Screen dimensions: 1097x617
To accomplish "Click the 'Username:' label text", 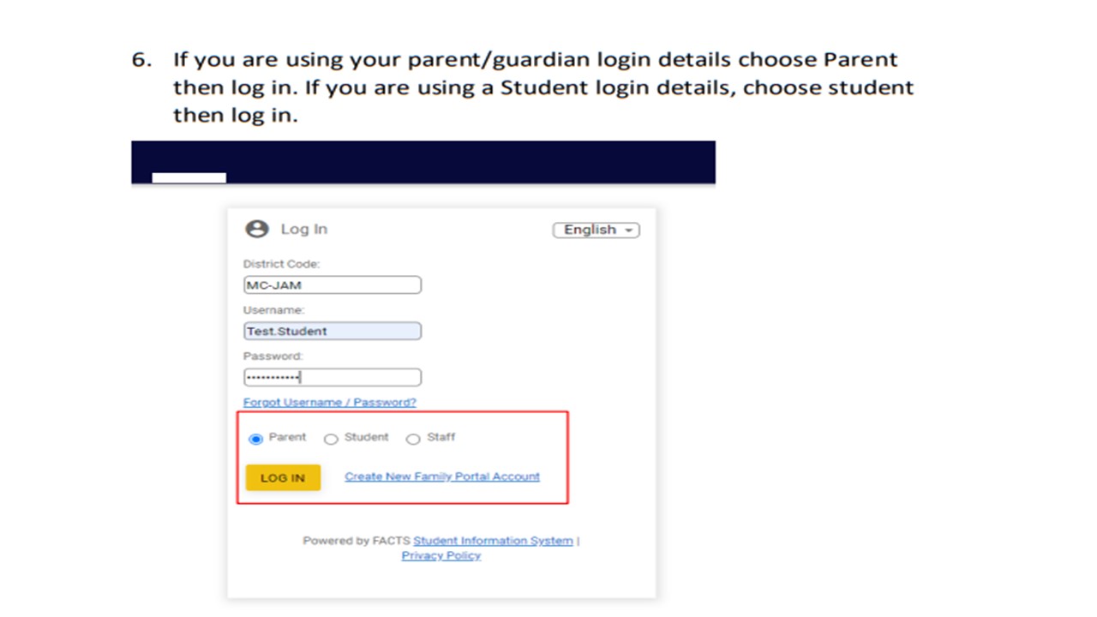I will [273, 310].
